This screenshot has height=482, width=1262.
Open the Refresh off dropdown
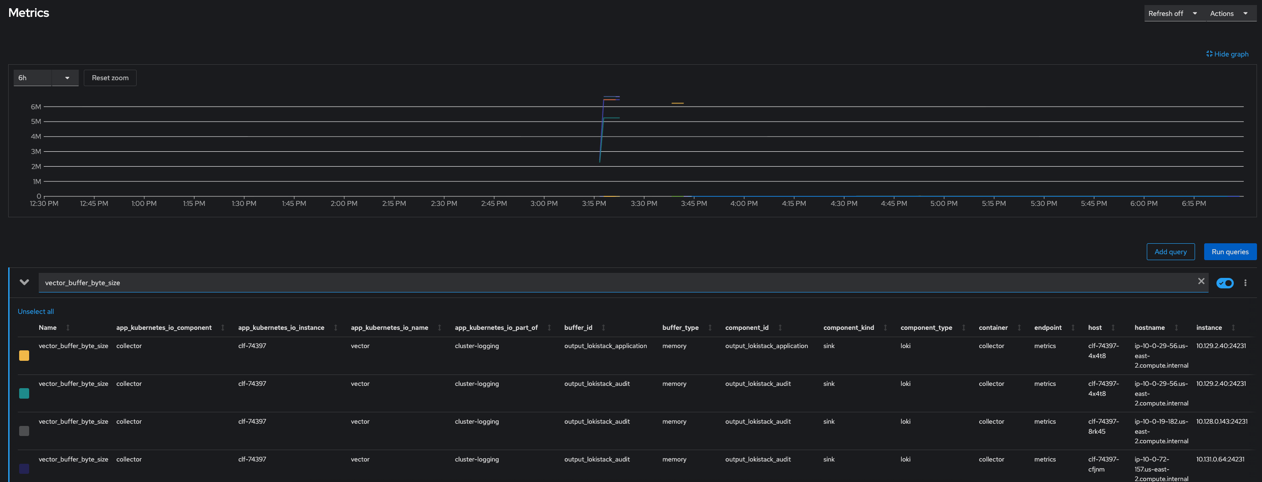point(1172,14)
